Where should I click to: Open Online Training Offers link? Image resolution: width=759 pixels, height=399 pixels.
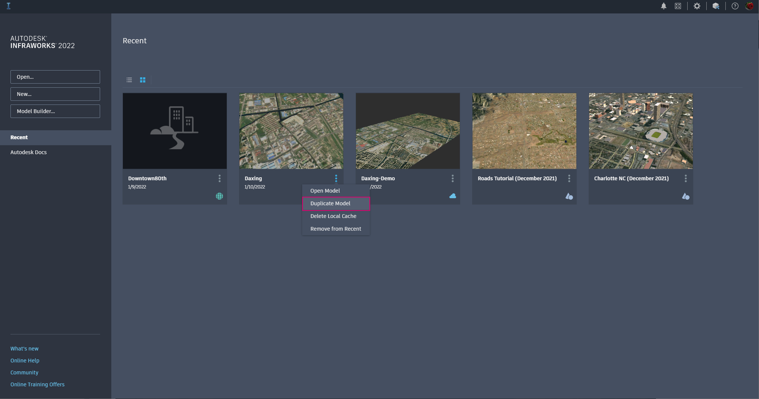pyautogui.click(x=37, y=384)
